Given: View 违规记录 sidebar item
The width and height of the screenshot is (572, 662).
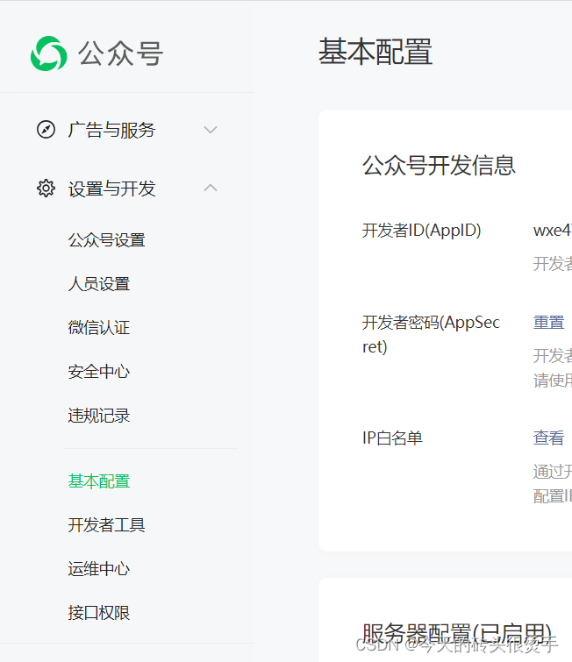Looking at the screenshot, I should click(x=99, y=416).
